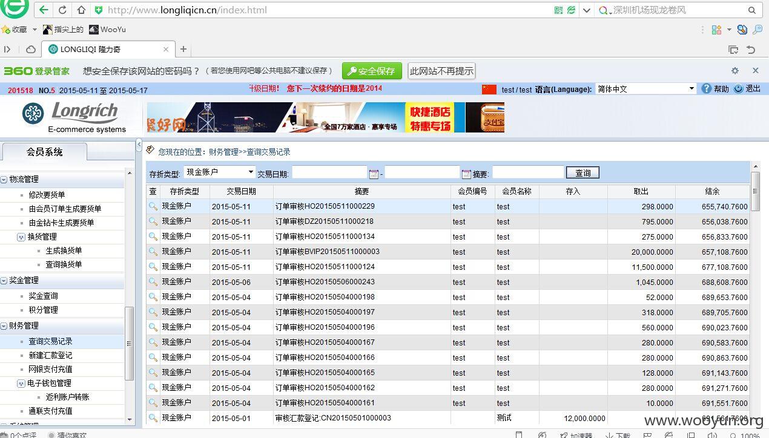Open 新建汇款登记 menu item
The image size is (769, 438).
pos(50,355)
